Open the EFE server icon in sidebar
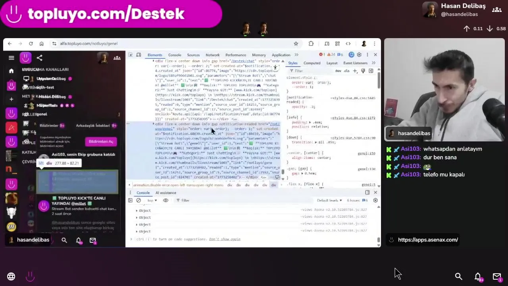This screenshot has width=508, height=286. click(x=11, y=227)
